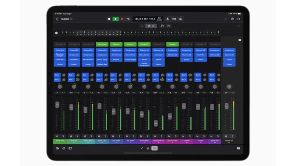
Task: Open the tempo and position display
Action: [x=148, y=19]
